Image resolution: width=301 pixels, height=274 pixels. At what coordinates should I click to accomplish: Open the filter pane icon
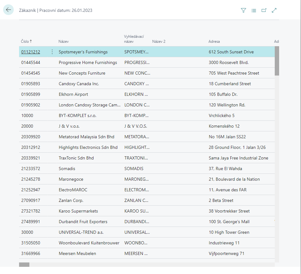tap(243, 10)
